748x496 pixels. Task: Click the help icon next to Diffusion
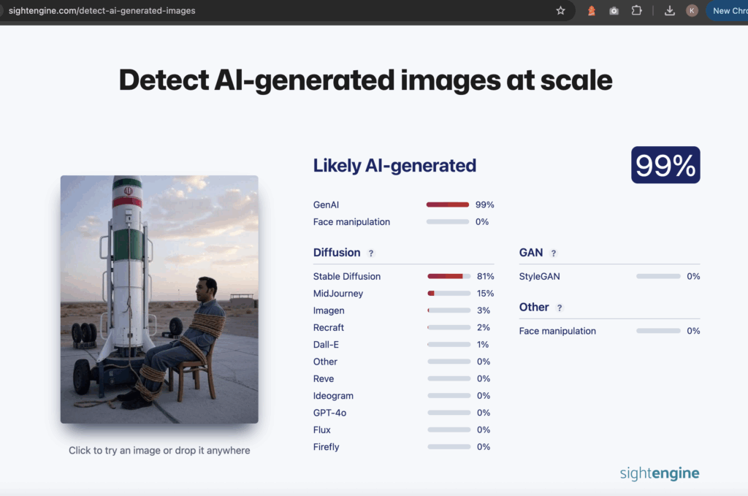371,253
